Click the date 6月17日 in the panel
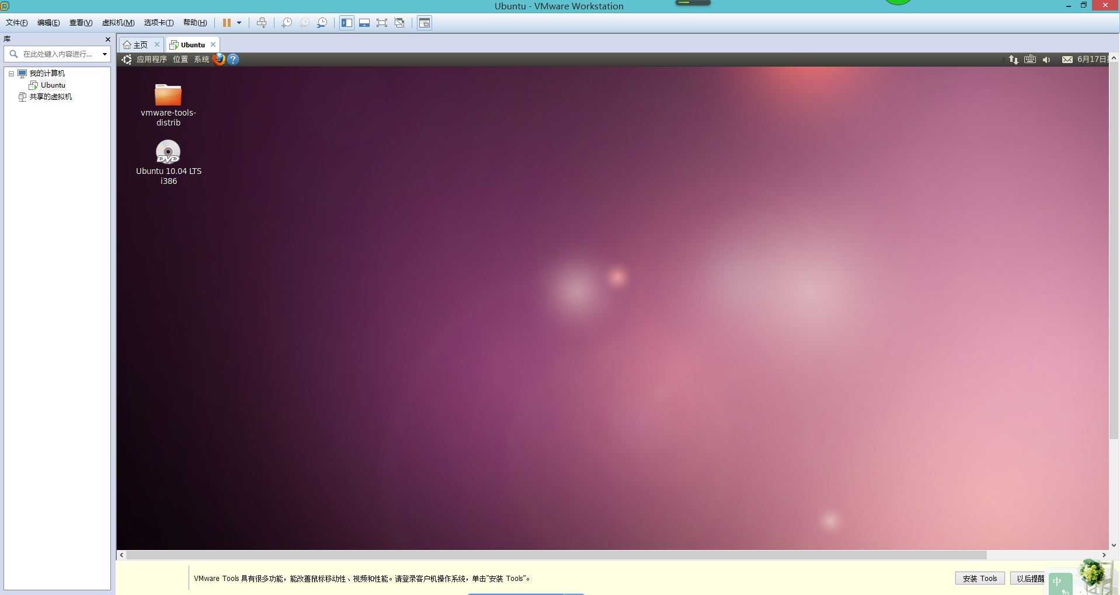1120x595 pixels. click(1092, 60)
